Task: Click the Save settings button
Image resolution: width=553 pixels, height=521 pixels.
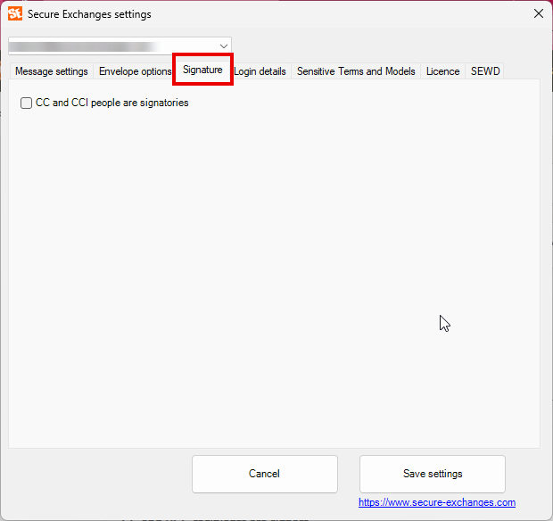Action: (433, 474)
